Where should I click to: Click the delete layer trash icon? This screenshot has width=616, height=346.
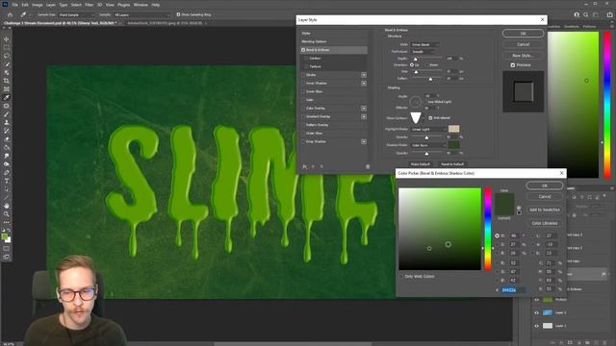(605, 342)
